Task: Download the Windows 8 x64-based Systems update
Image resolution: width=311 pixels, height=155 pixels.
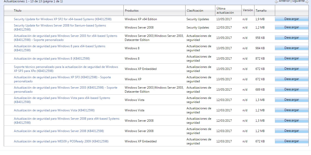Action: pos(291,48)
